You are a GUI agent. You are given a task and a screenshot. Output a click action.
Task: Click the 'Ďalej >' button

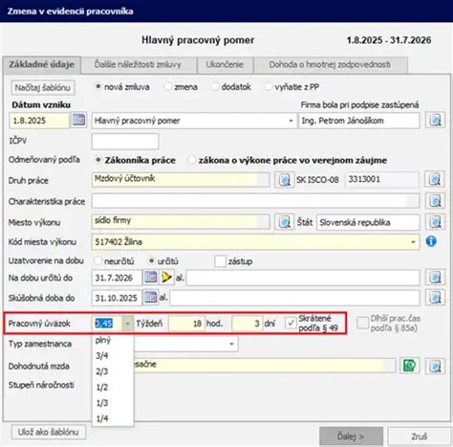351,436
